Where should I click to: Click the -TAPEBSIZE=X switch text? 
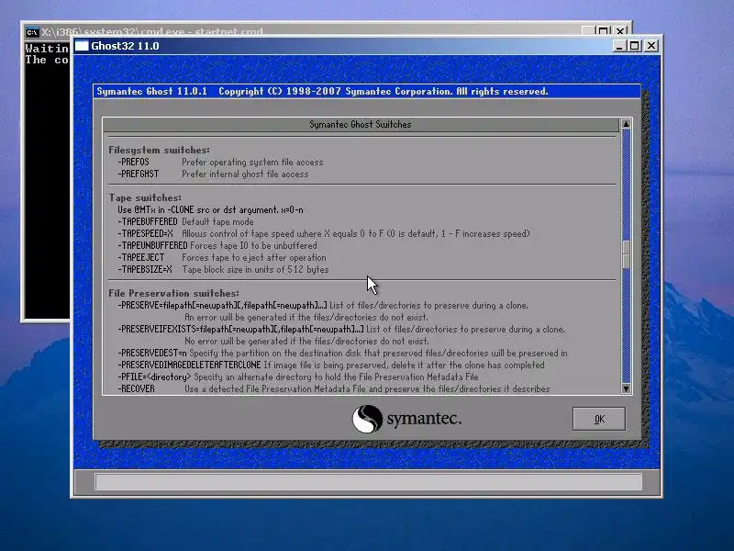click(145, 270)
